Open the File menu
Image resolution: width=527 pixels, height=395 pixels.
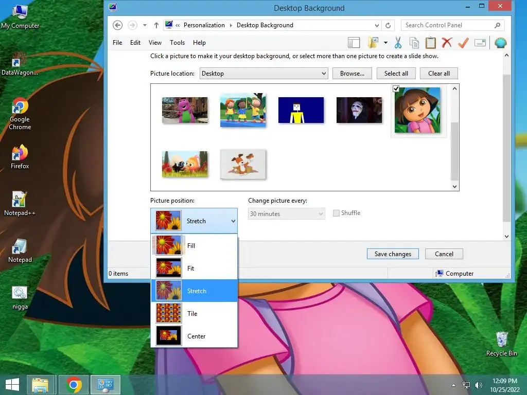click(x=117, y=43)
